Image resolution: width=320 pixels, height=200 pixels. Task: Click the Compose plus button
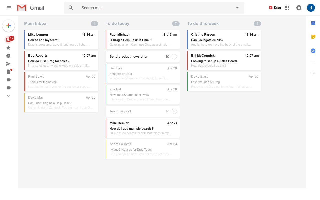(x=8, y=26)
